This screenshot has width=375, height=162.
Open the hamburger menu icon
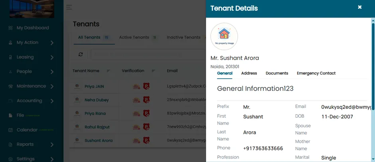(69, 7)
